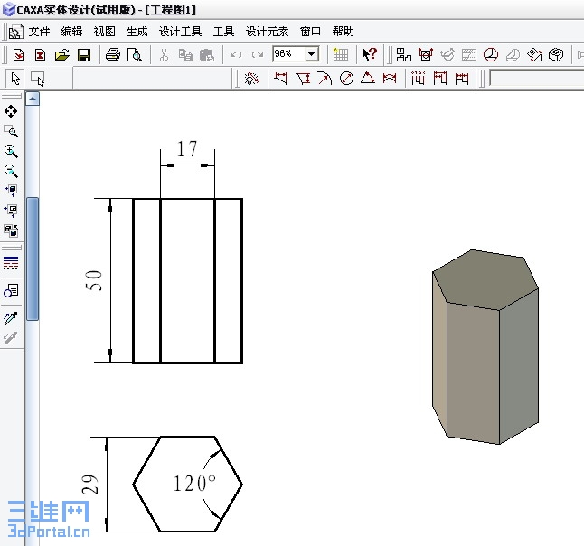The height and width of the screenshot is (546, 584).
Task: Click the standard views layout icon
Action: (404, 55)
